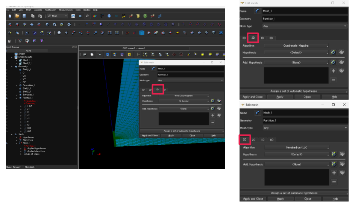Click Apply and Close in Hexahedron dialog
The width and height of the screenshot is (361, 203).
point(253,198)
